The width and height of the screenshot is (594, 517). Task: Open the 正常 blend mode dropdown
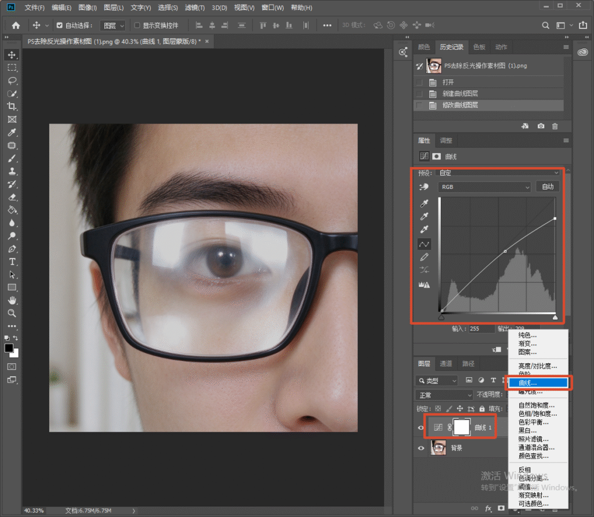pyautogui.click(x=444, y=395)
